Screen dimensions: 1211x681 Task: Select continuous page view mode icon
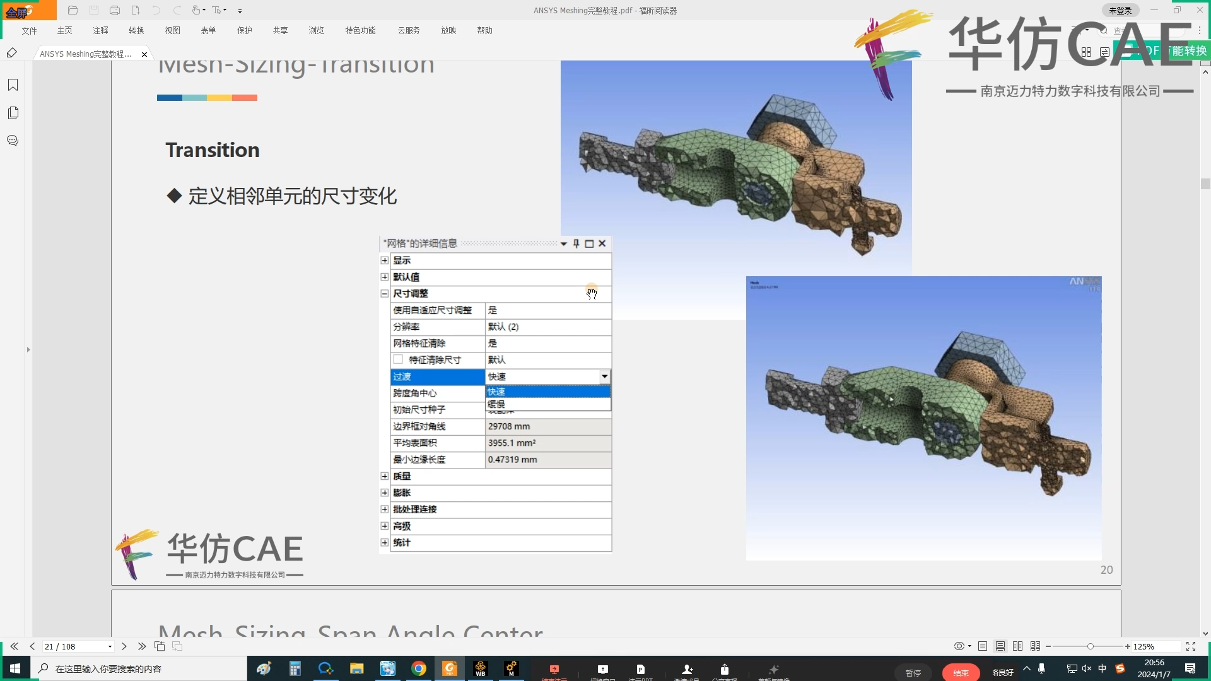[x=1000, y=646]
